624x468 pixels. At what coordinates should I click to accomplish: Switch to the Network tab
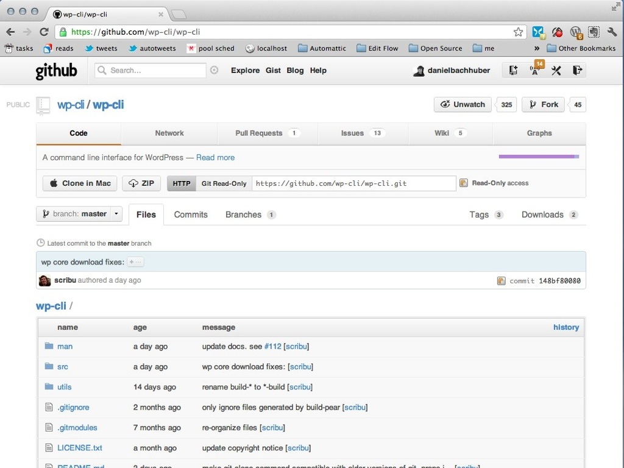[169, 133]
